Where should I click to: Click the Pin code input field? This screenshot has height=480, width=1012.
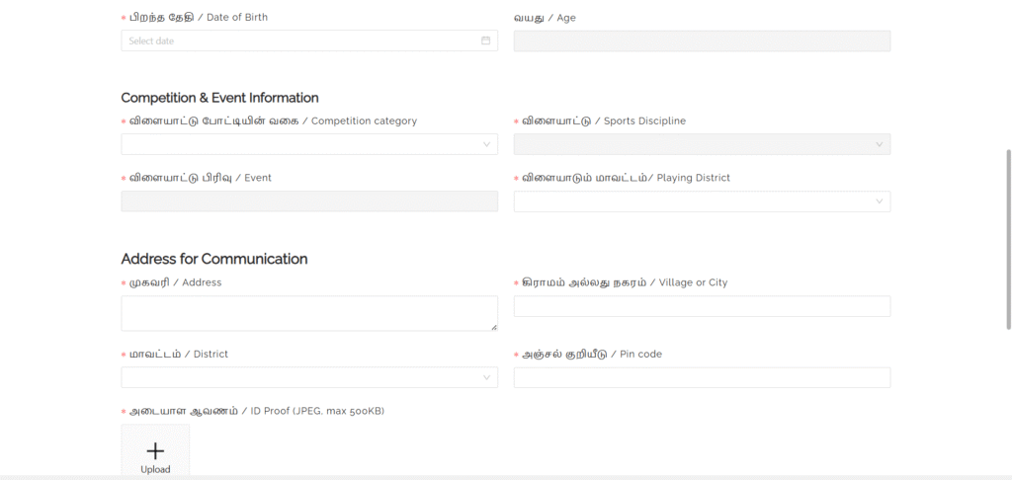pyautogui.click(x=701, y=377)
